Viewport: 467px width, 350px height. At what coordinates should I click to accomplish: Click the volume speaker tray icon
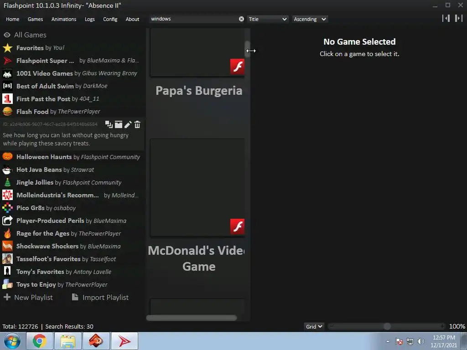pyautogui.click(x=421, y=341)
